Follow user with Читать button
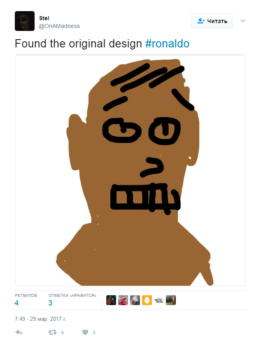This screenshot has height=341, width=259. (x=212, y=21)
